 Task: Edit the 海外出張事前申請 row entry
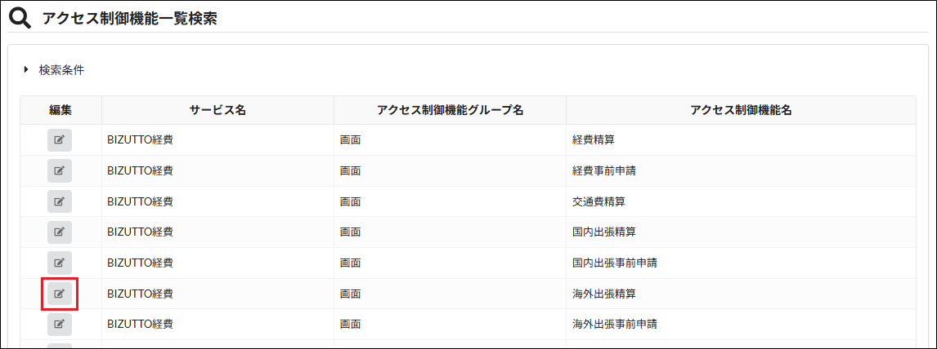[x=60, y=325]
